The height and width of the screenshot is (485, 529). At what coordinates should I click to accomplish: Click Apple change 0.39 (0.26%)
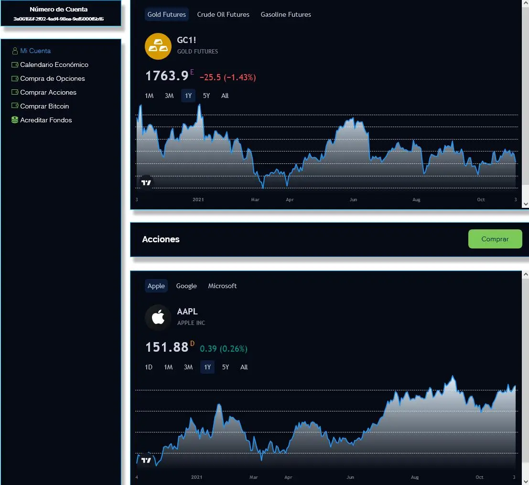click(x=224, y=349)
